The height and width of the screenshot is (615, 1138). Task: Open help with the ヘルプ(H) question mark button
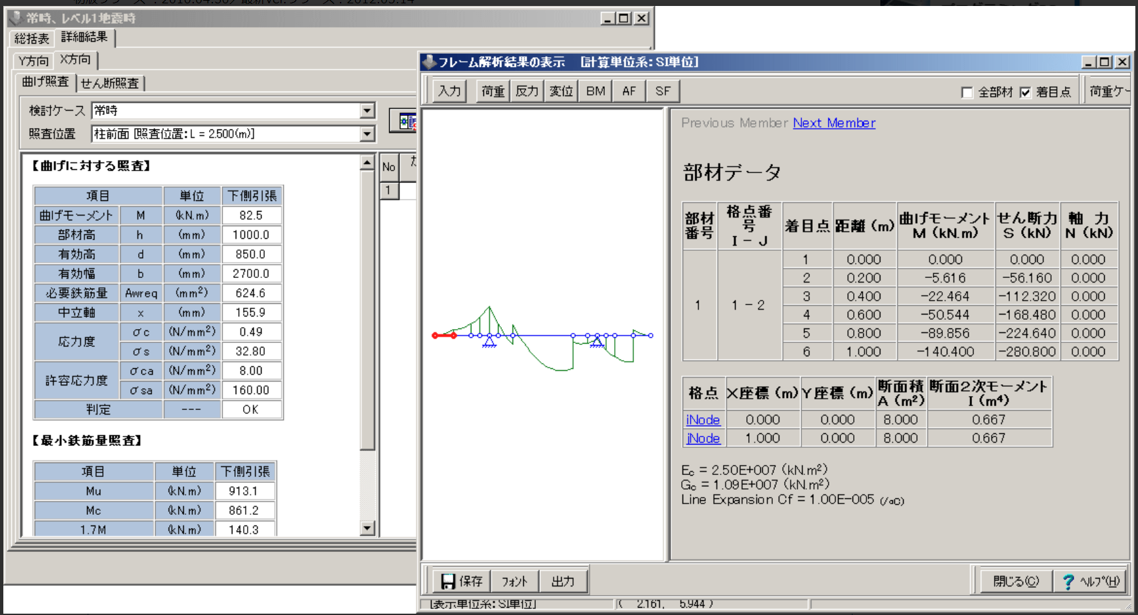(1091, 581)
